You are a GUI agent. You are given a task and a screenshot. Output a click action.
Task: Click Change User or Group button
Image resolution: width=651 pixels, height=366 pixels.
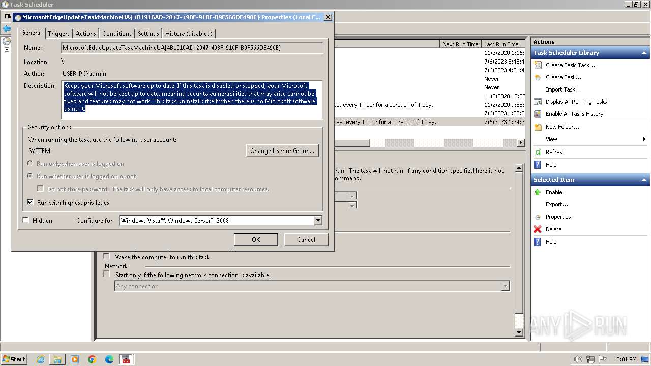tap(282, 151)
